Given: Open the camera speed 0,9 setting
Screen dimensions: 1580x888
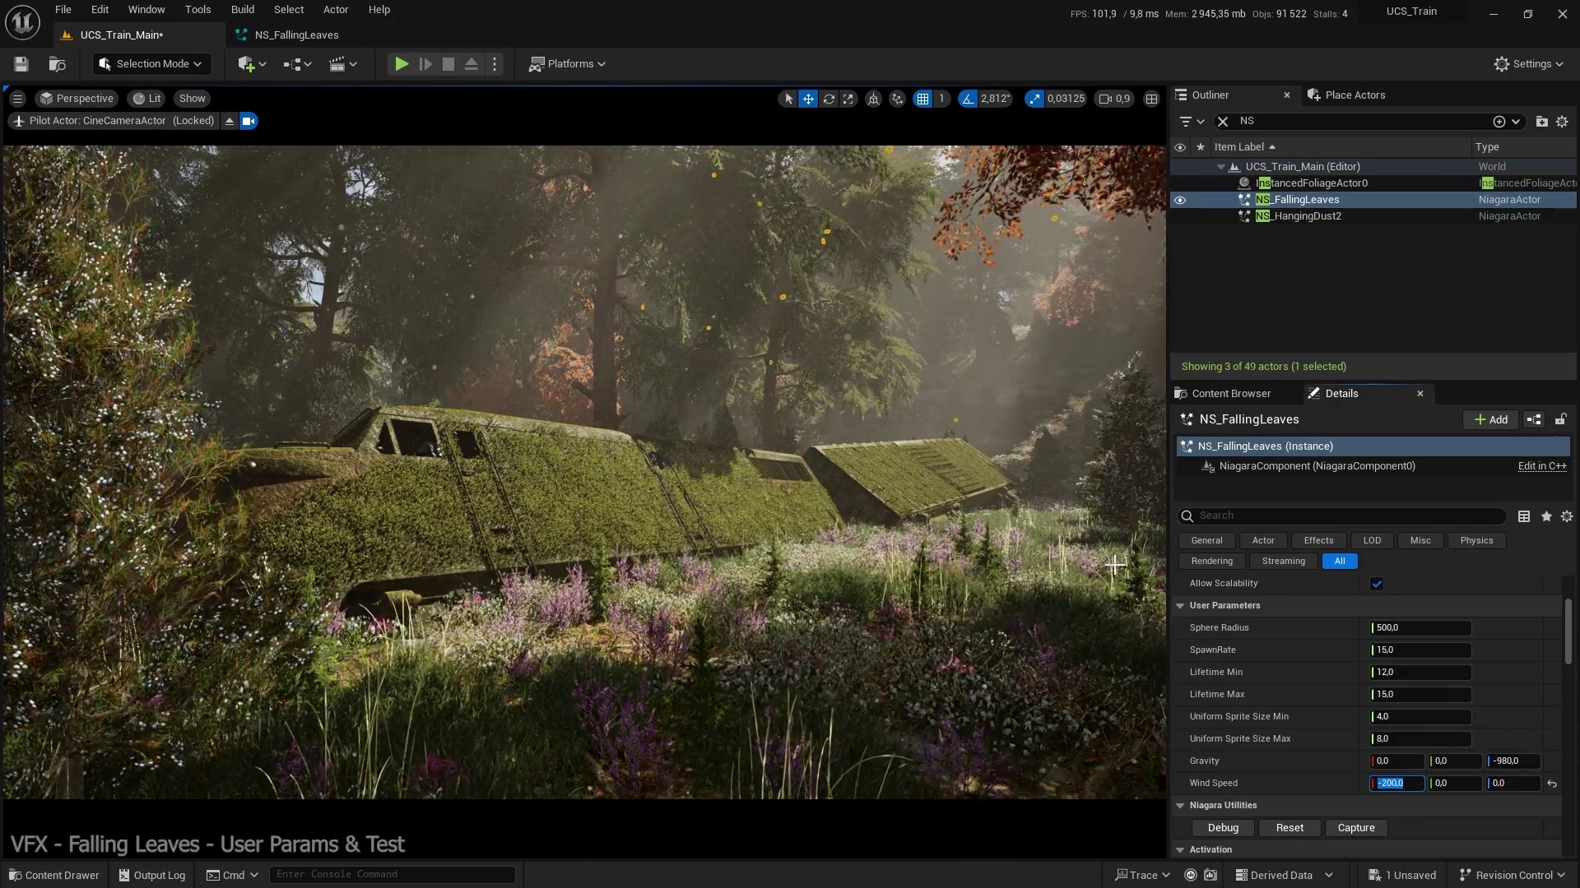Looking at the screenshot, I should click(1114, 99).
